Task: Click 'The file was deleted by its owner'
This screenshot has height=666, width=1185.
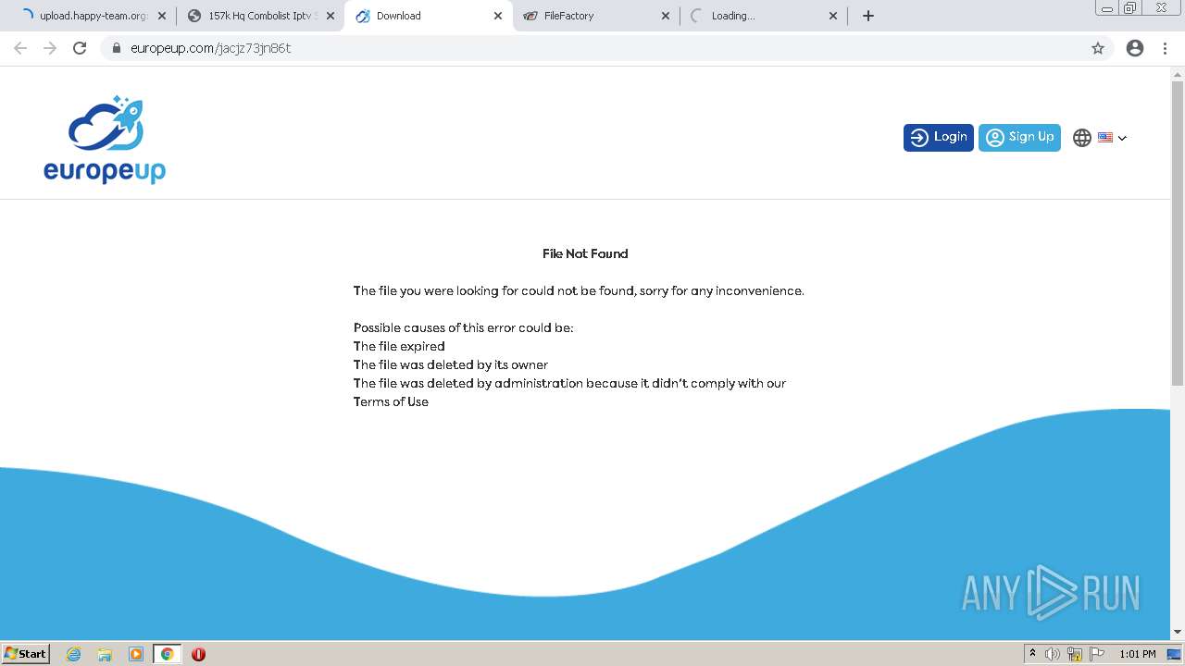Action: pos(451,364)
